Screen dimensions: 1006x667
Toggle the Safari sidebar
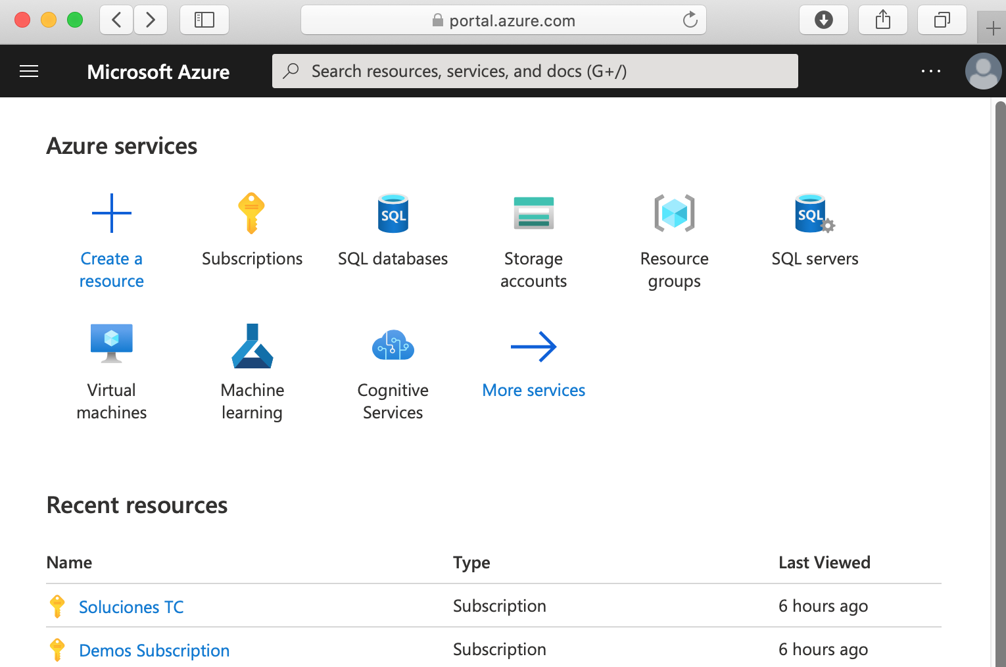tap(204, 20)
